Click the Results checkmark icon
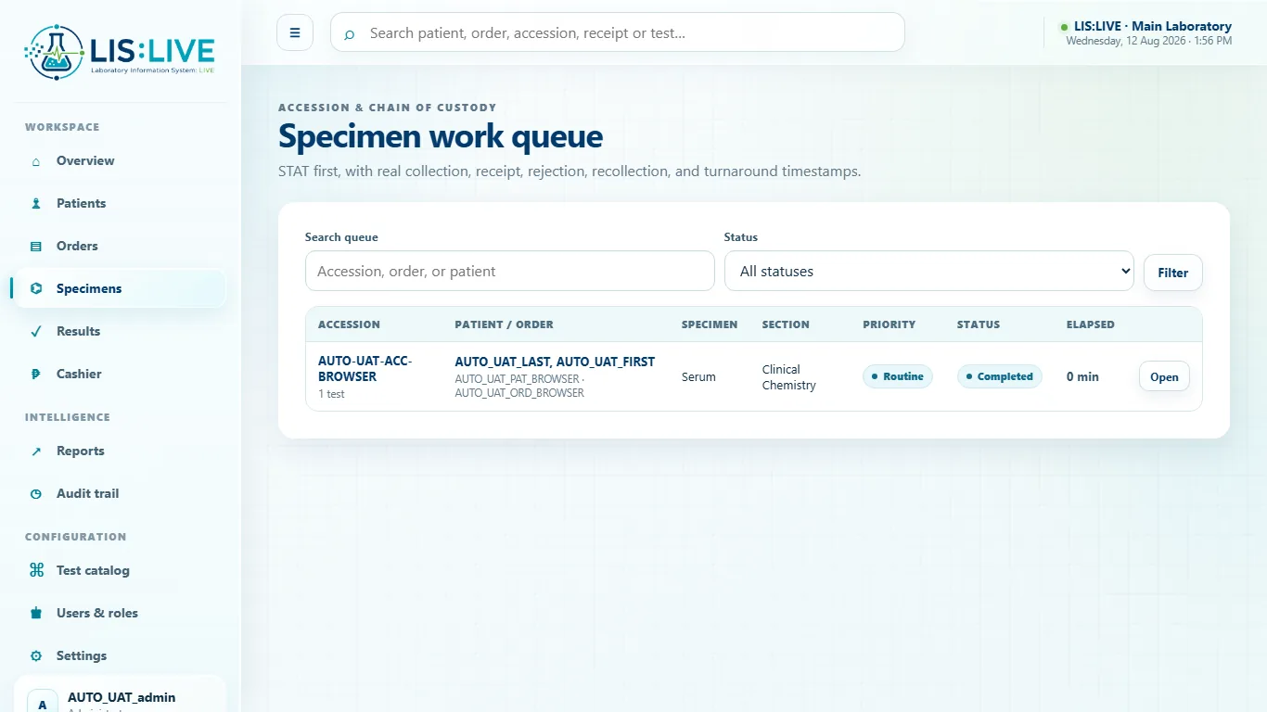This screenshot has height=712, width=1267. click(36, 332)
